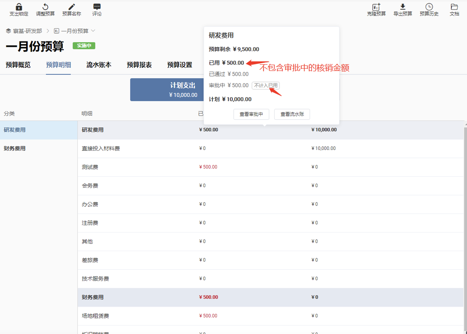Click the 支出锁定 lock icon
Image resolution: width=467 pixels, height=334 pixels.
[x=19, y=7]
